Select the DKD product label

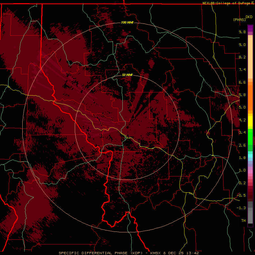coord(249,17)
